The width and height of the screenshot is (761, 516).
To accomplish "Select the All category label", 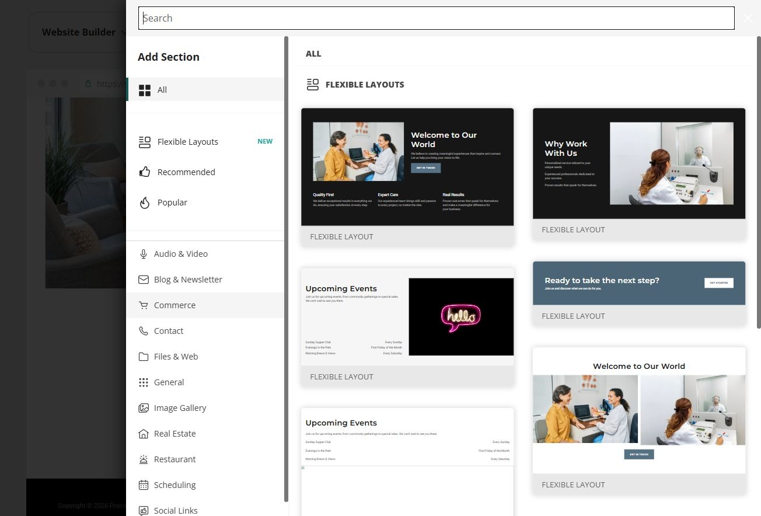I will click(x=162, y=90).
